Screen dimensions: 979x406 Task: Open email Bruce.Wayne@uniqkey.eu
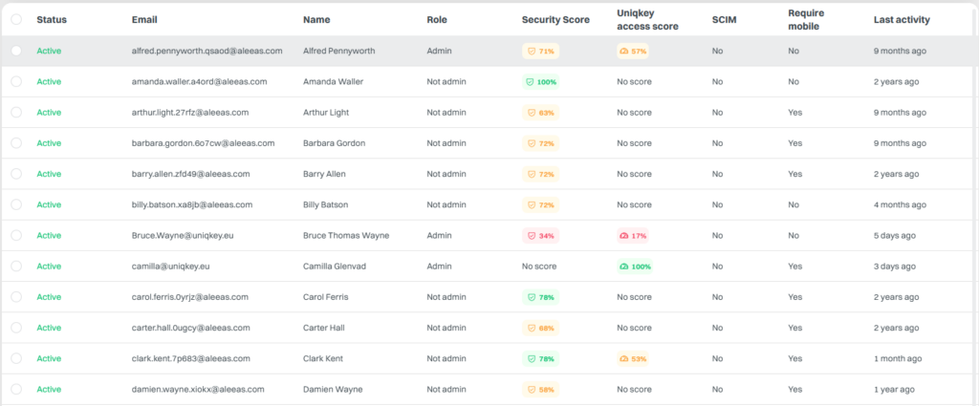[183, 236]
